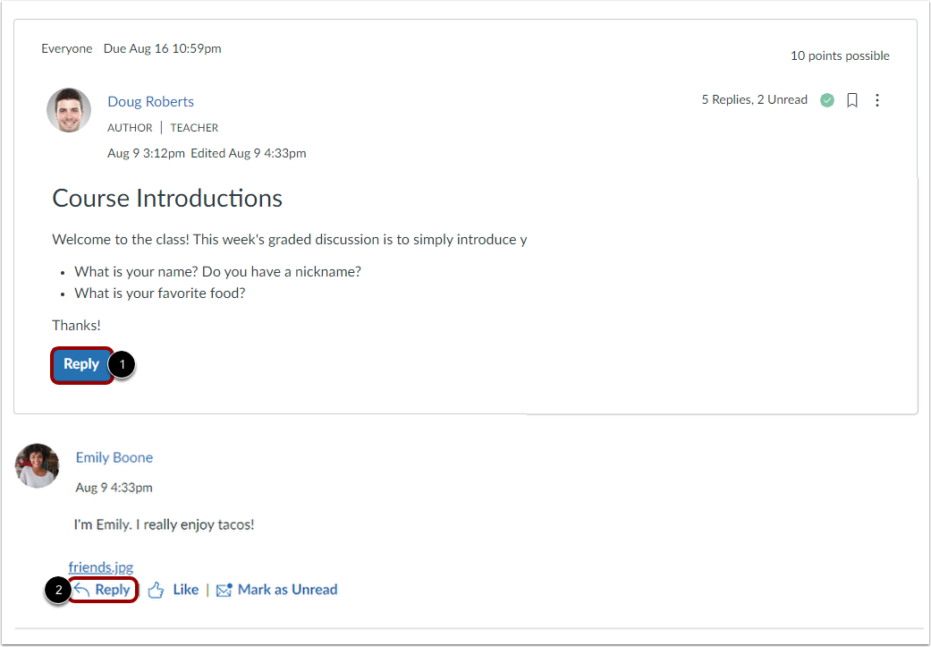Click the "10 points possible" label
The height and width of the screenshot is (647, 931).
click(x=839, y=55)
